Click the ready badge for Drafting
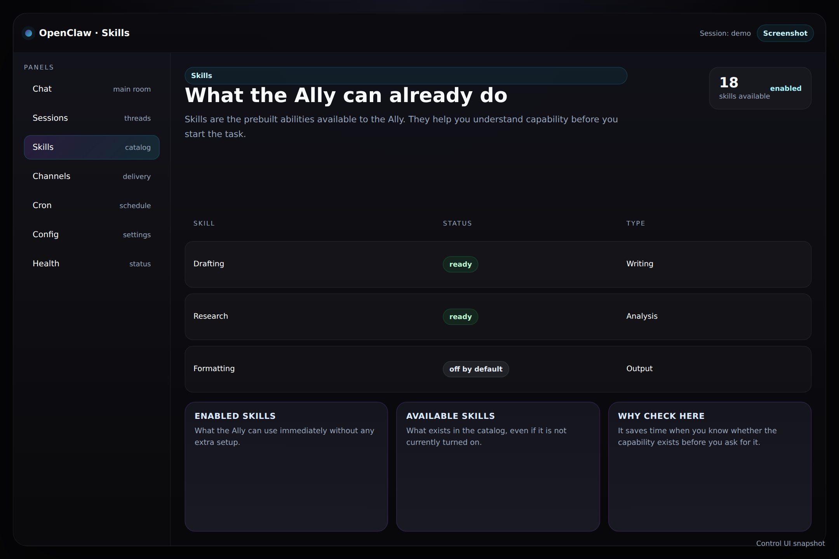The image size is (839, 559). (x=460, y=264)
